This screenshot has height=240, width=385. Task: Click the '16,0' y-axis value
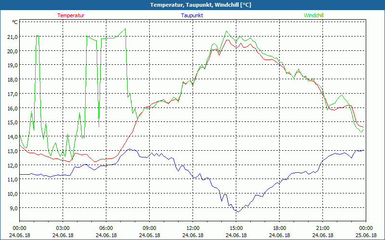(x=13, y=108)
